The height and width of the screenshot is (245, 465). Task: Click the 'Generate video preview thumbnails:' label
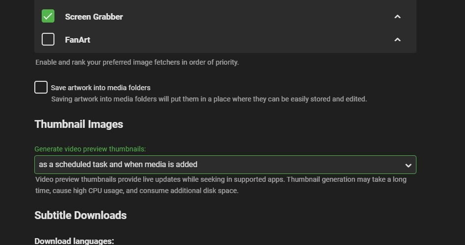pyautogui.click(x=90, y=149)
